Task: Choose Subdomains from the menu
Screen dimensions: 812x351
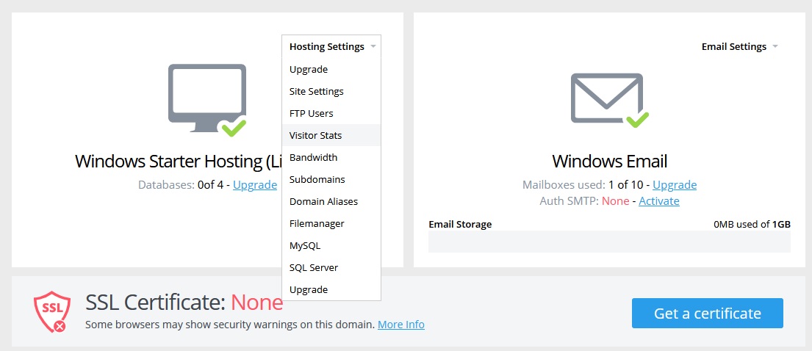Action: click(331, 180)
